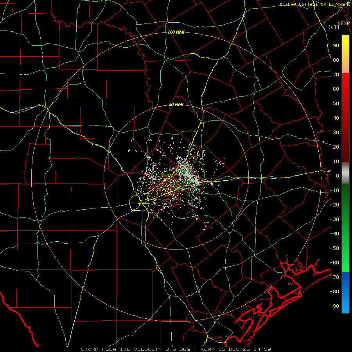This screenshot has height=352, width=352.
Task: Click the 0 value on the velocity scale
Action: [x=338, y=176]
